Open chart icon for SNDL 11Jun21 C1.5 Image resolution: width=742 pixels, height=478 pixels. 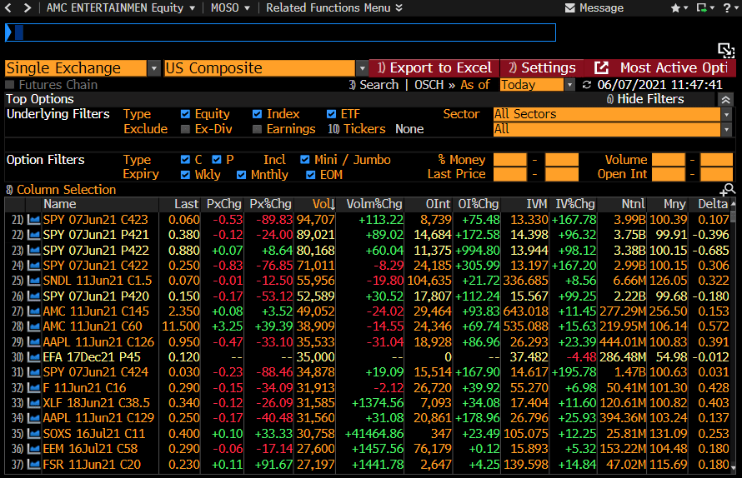coord(33,281)
